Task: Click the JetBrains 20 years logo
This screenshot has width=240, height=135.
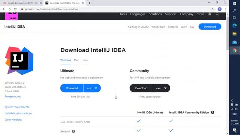Action: click(x=12, y=16)
